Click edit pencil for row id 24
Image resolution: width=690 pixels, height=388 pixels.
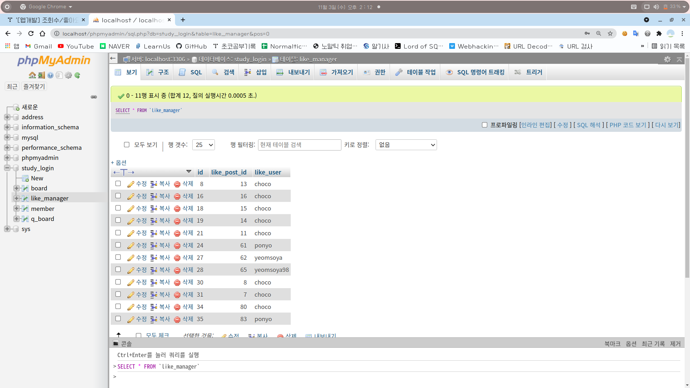pyautogui.click(x=131, y=246)
